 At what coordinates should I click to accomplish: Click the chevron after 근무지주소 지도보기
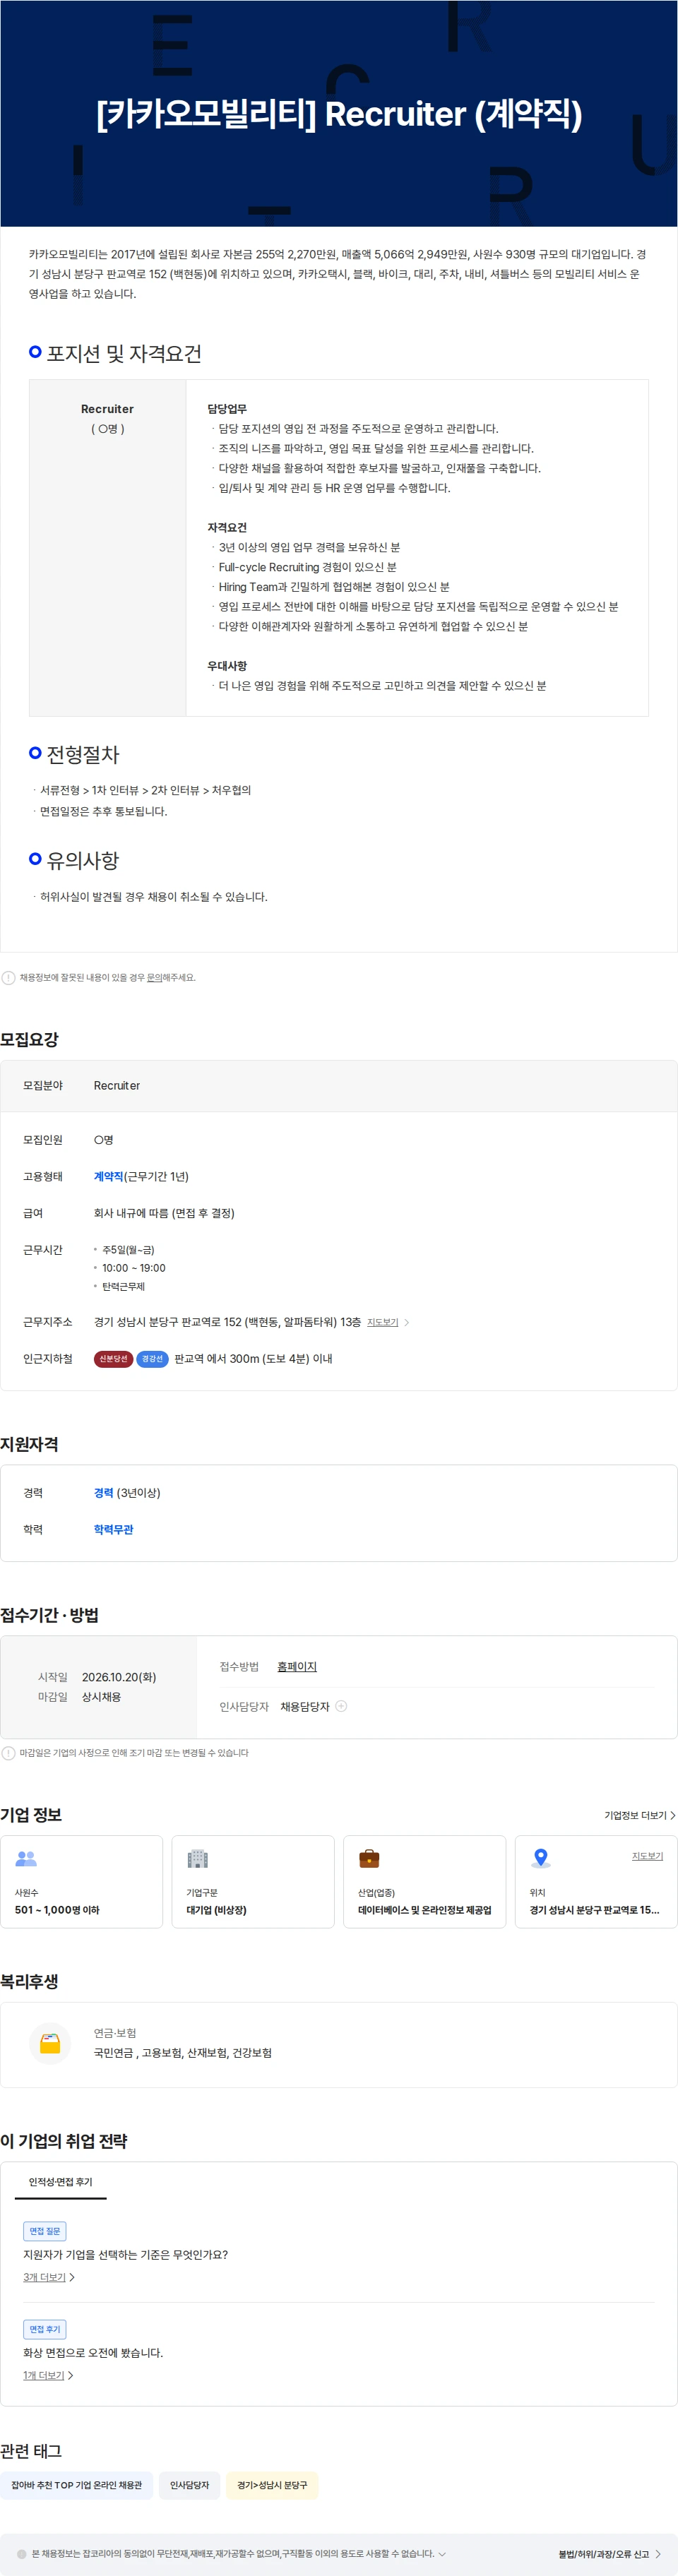[406, 1322]
